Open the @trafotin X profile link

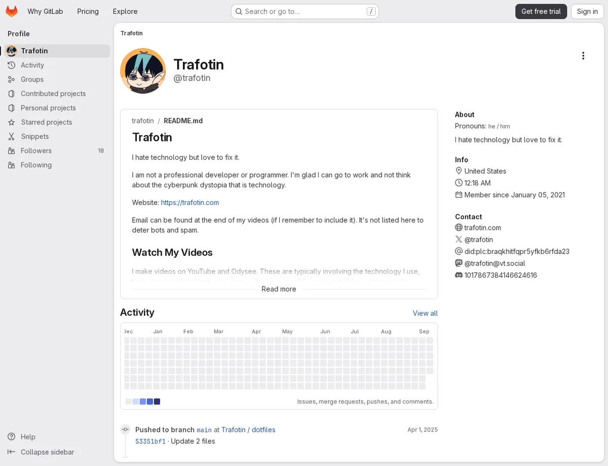coord(479,239)
